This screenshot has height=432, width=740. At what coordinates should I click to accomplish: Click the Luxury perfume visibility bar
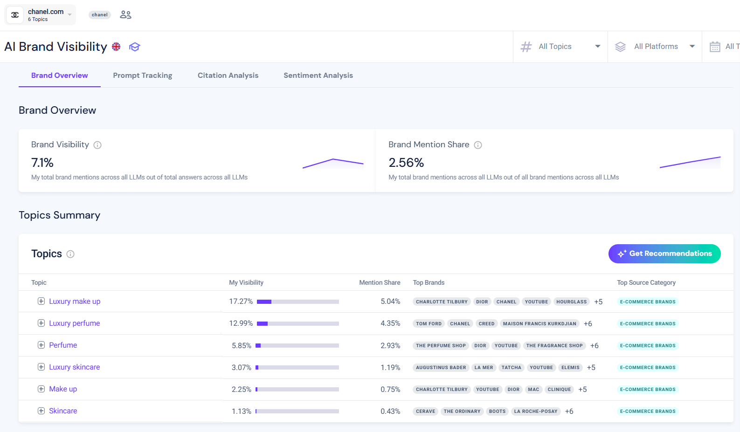point(298,323)
